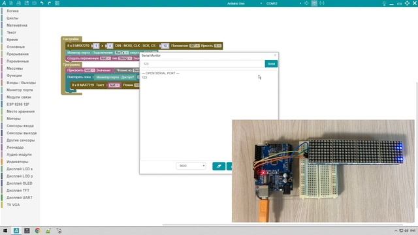Open the Массивы category
This screenshot has width=418, height=235.
[14, 69]
